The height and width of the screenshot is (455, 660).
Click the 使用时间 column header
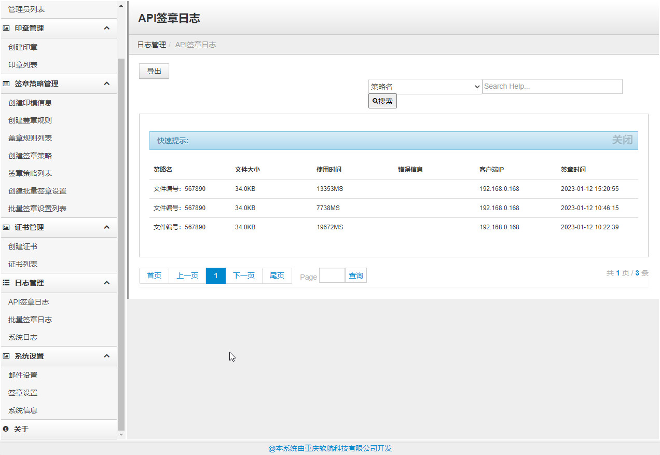329,170
